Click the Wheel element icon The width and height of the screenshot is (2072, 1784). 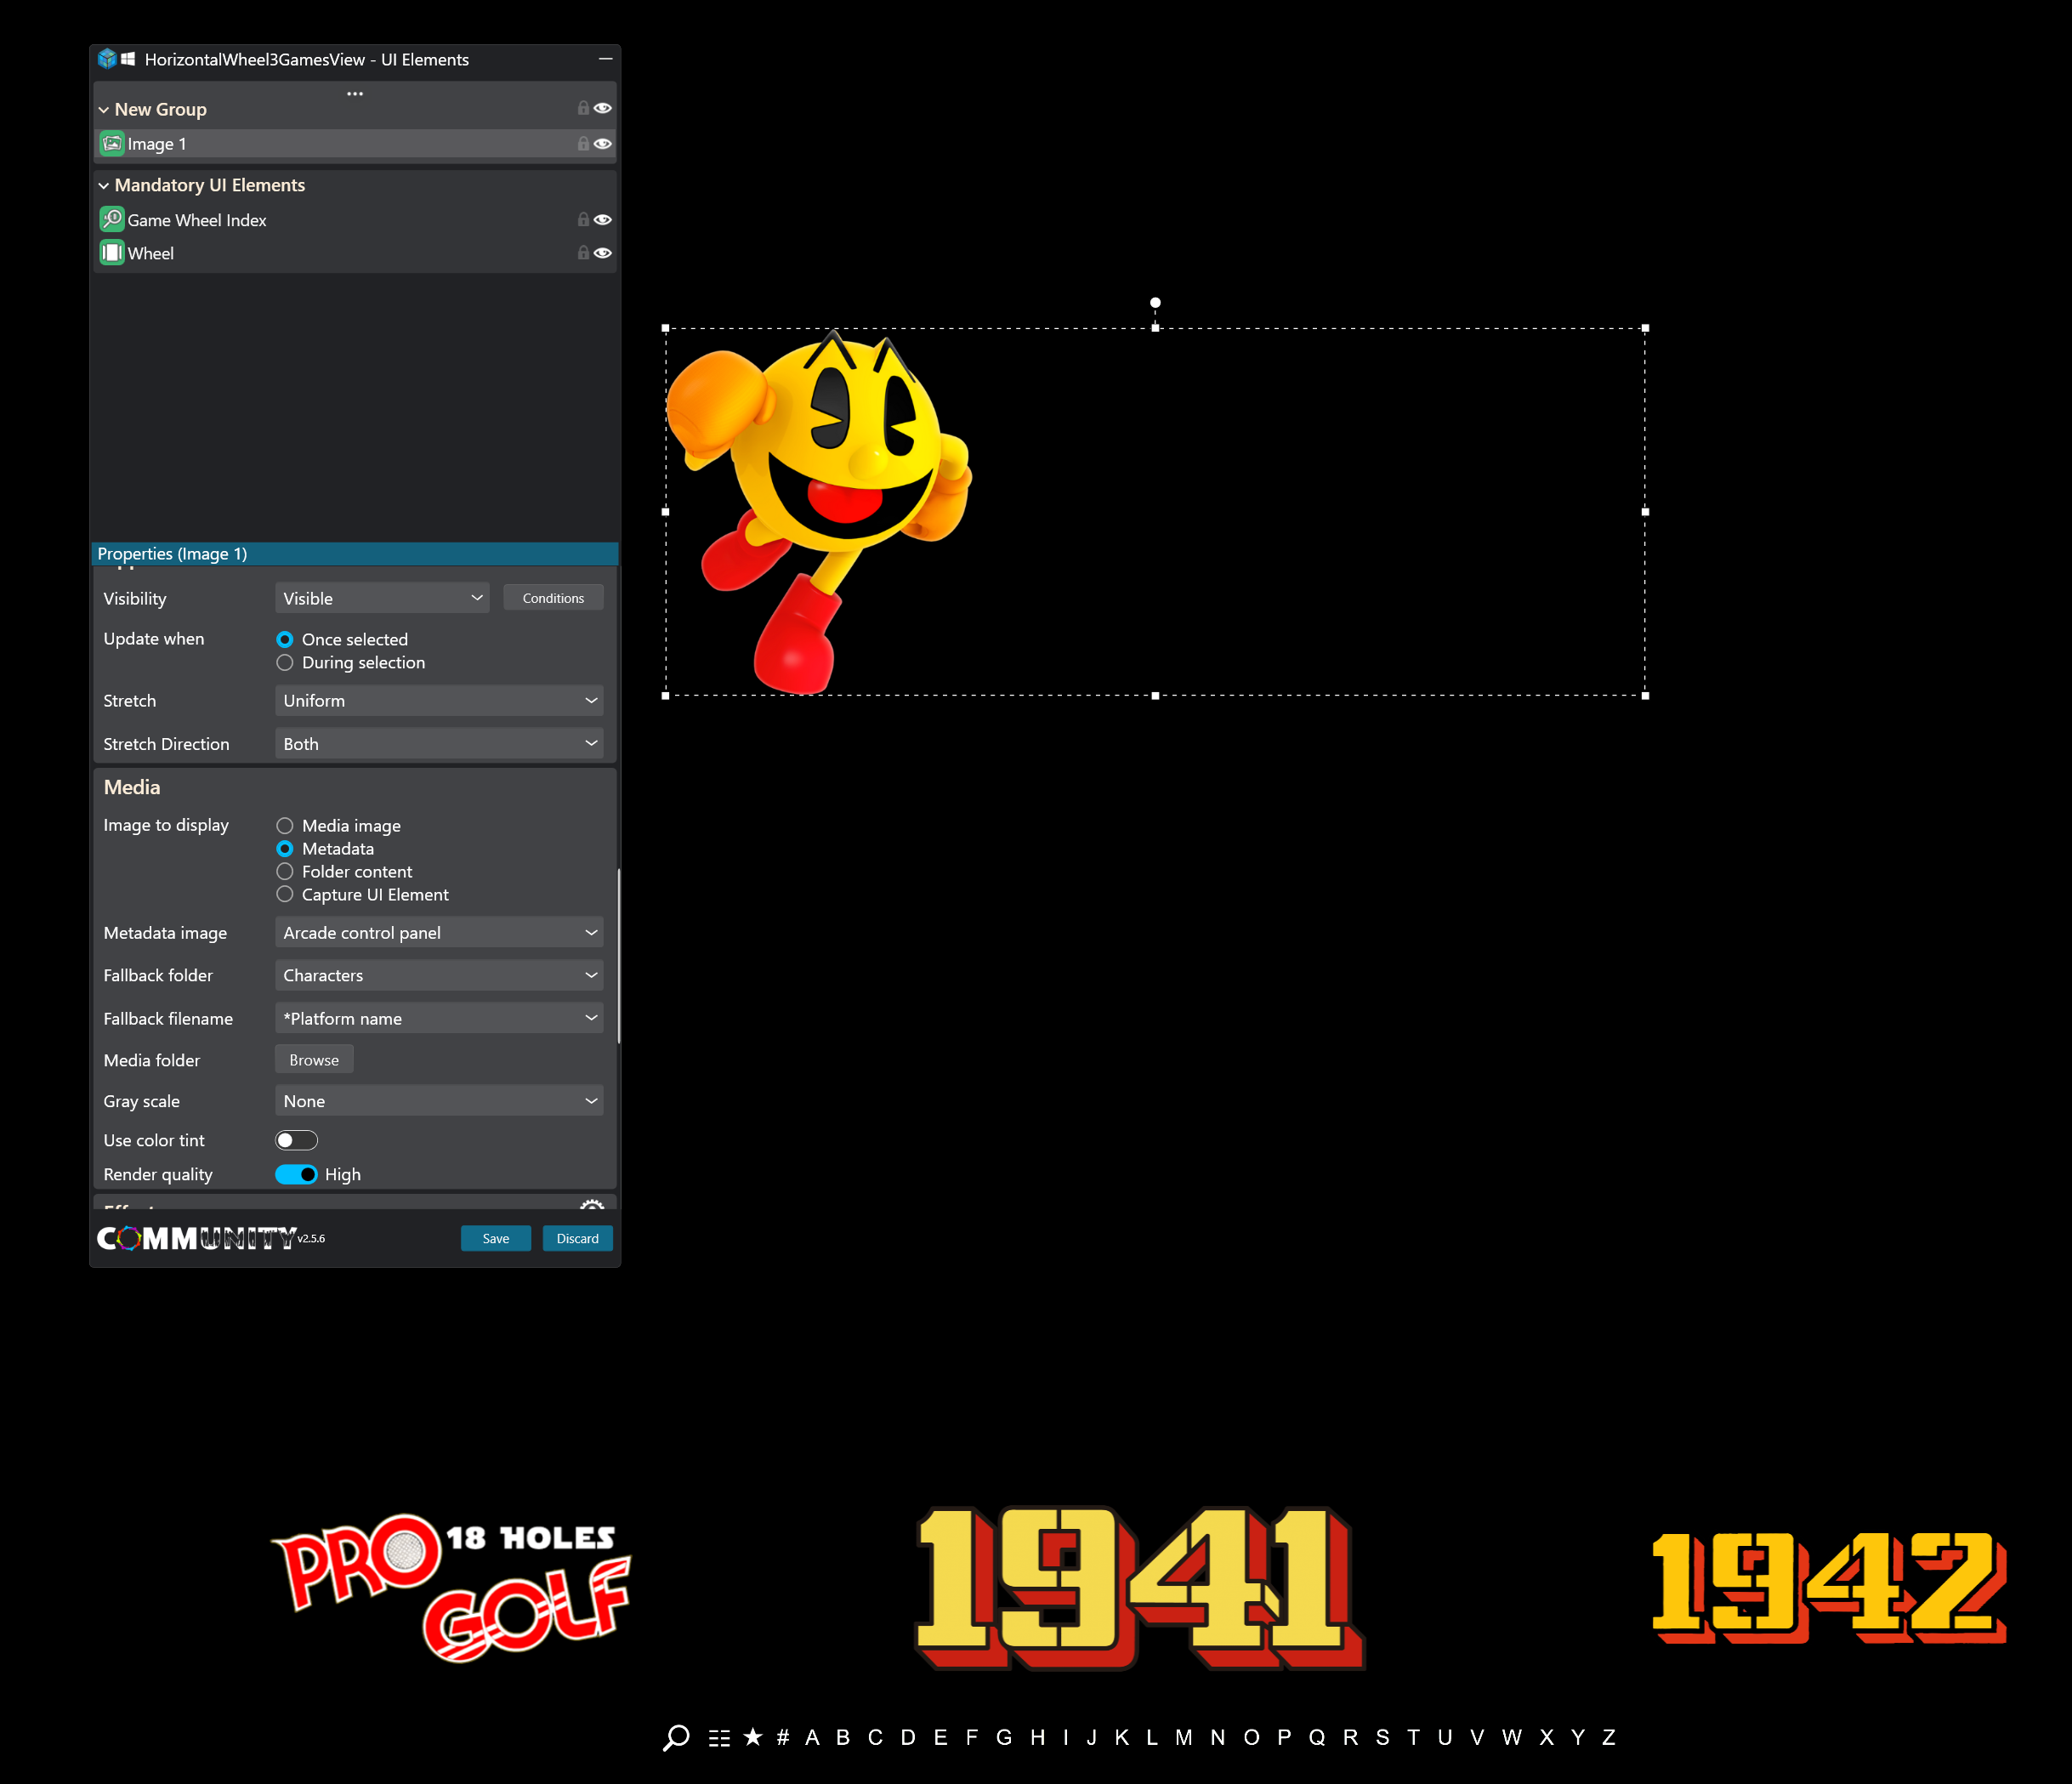tap(112, 253)
